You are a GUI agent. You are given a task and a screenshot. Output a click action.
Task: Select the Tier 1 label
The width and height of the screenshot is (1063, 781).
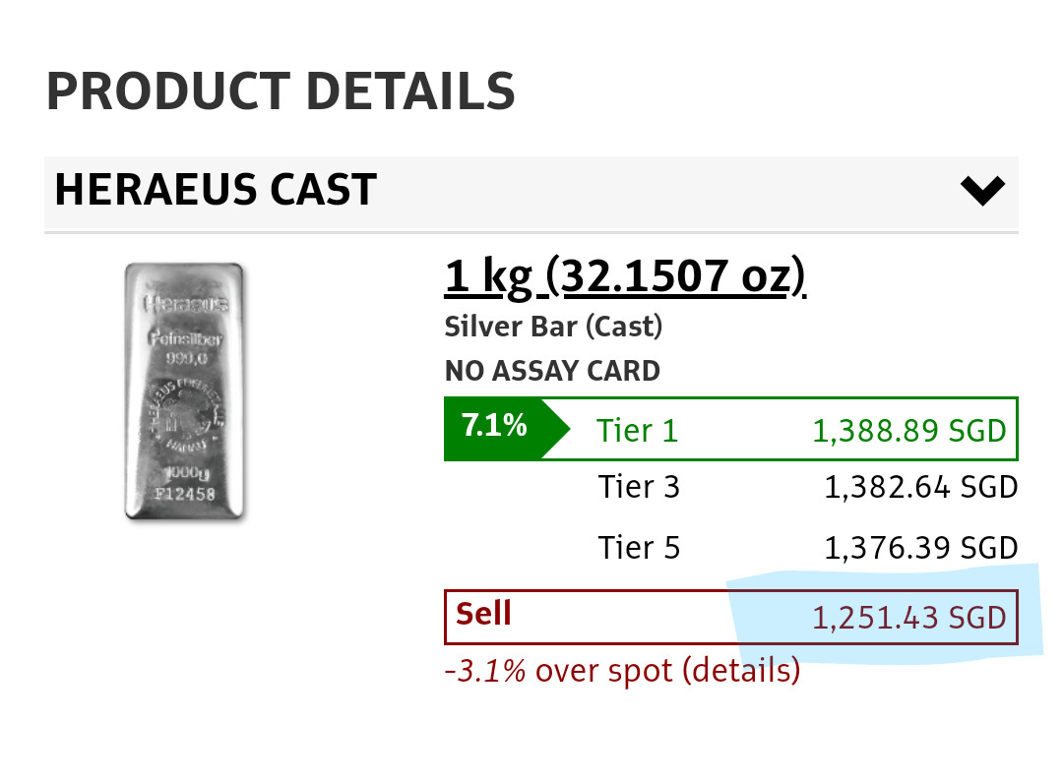point(637,430)
